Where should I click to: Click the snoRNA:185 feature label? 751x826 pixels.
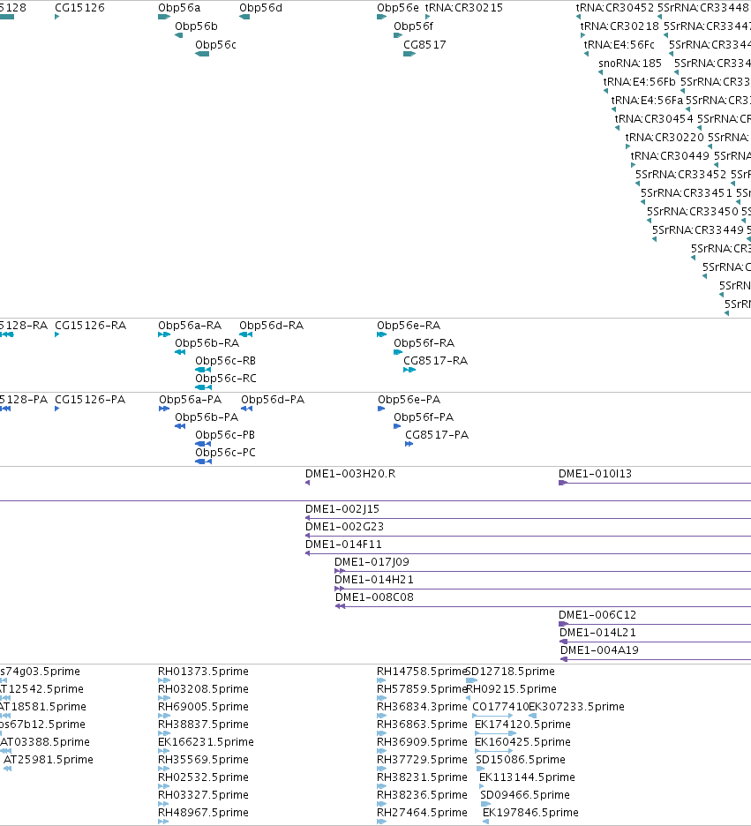pyautogui.click(x=630, y=64)
